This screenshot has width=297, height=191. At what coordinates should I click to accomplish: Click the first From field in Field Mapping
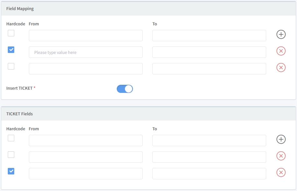pos(86,35)
